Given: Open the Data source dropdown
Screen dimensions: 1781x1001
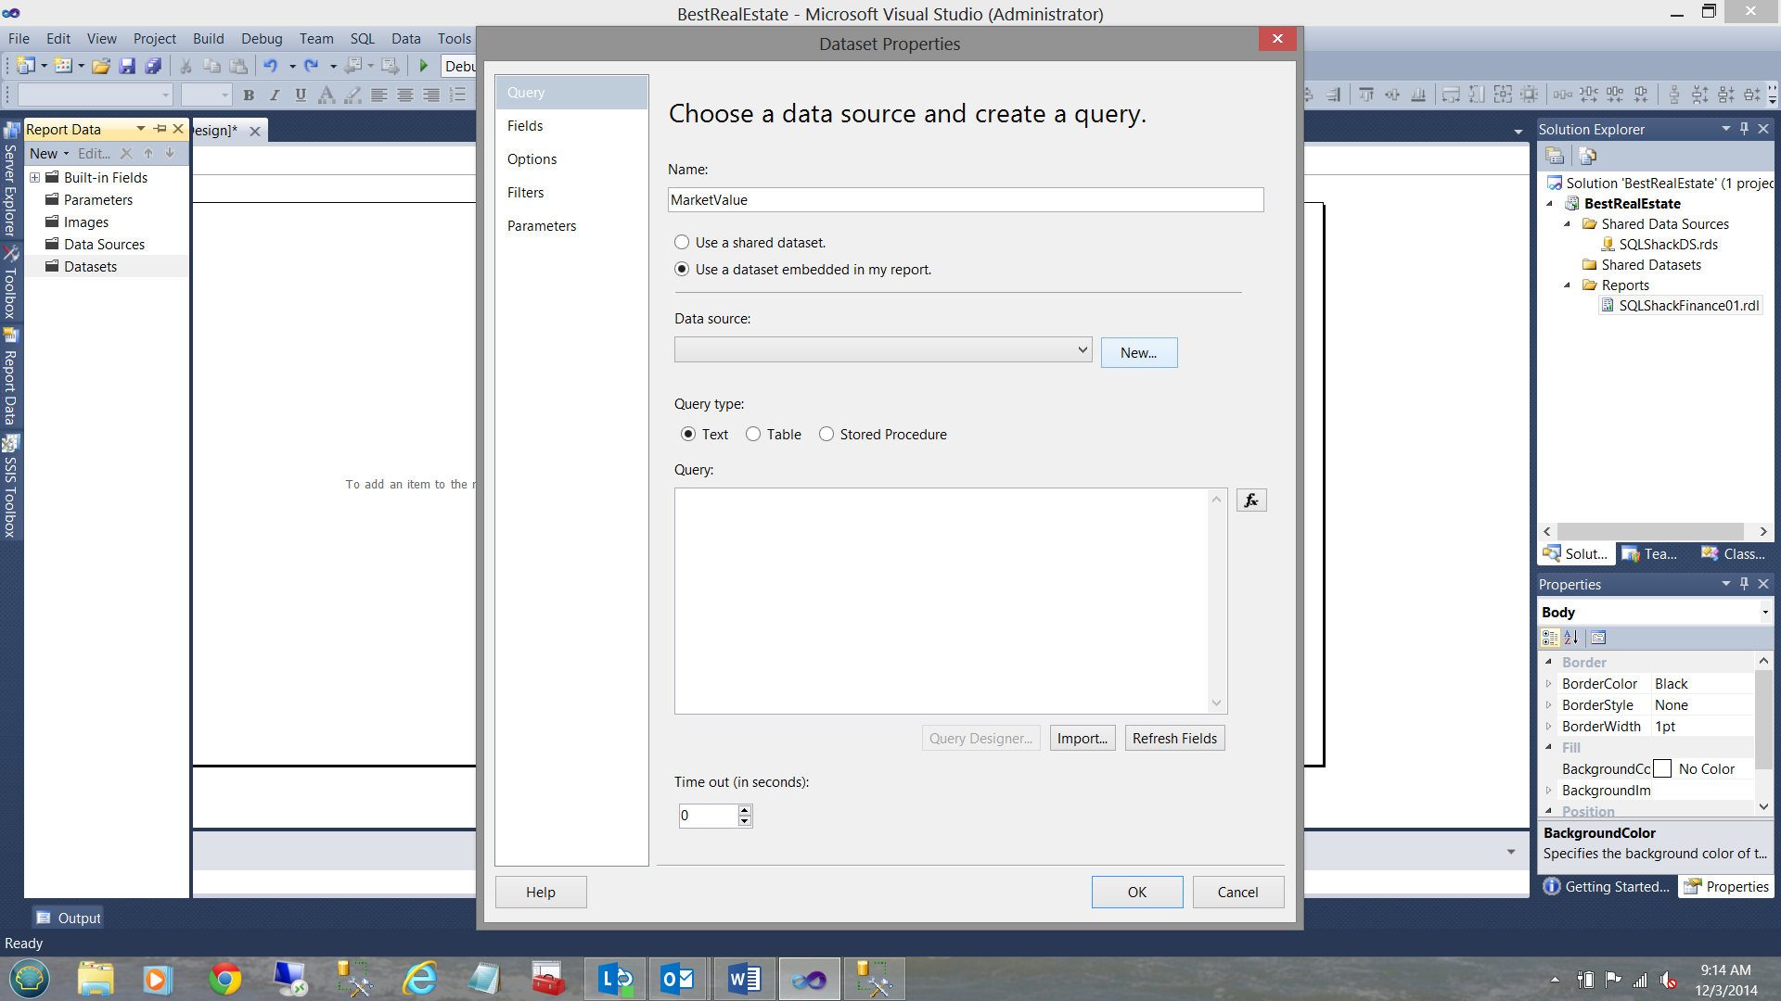Looking at the screenshot, I should pyautogui.click(x=1082, y=349).
